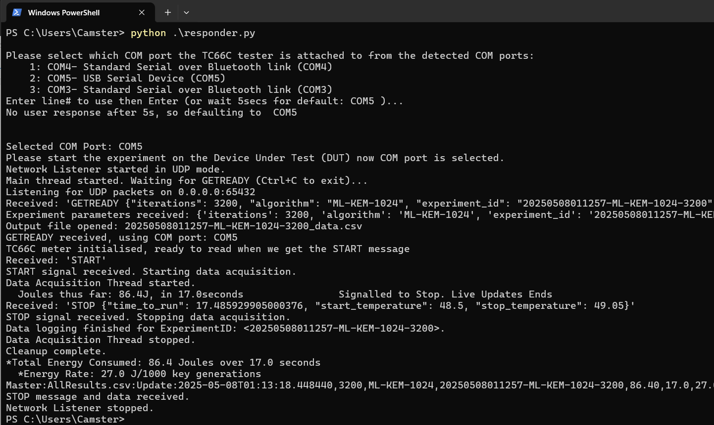
Task: Click the PowerShell icon on the tab
Action: [x=17, y=12]
